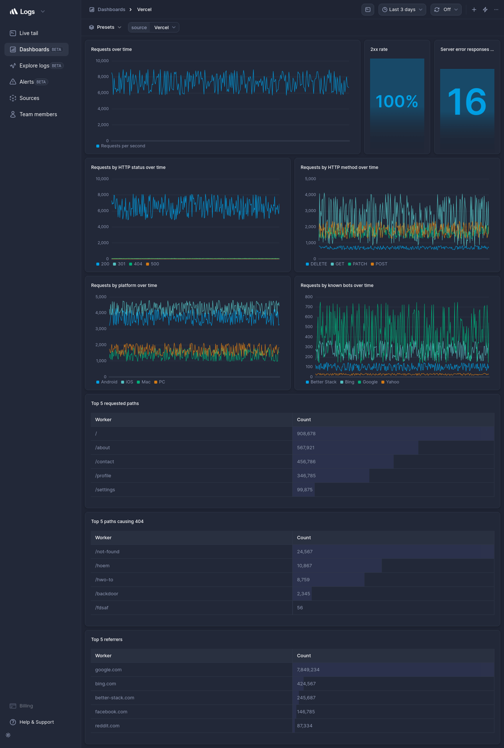The height and width of the screenshot is (748, 504).
Task: Open the live tail terminal button in header
Action: click(368, 9)
